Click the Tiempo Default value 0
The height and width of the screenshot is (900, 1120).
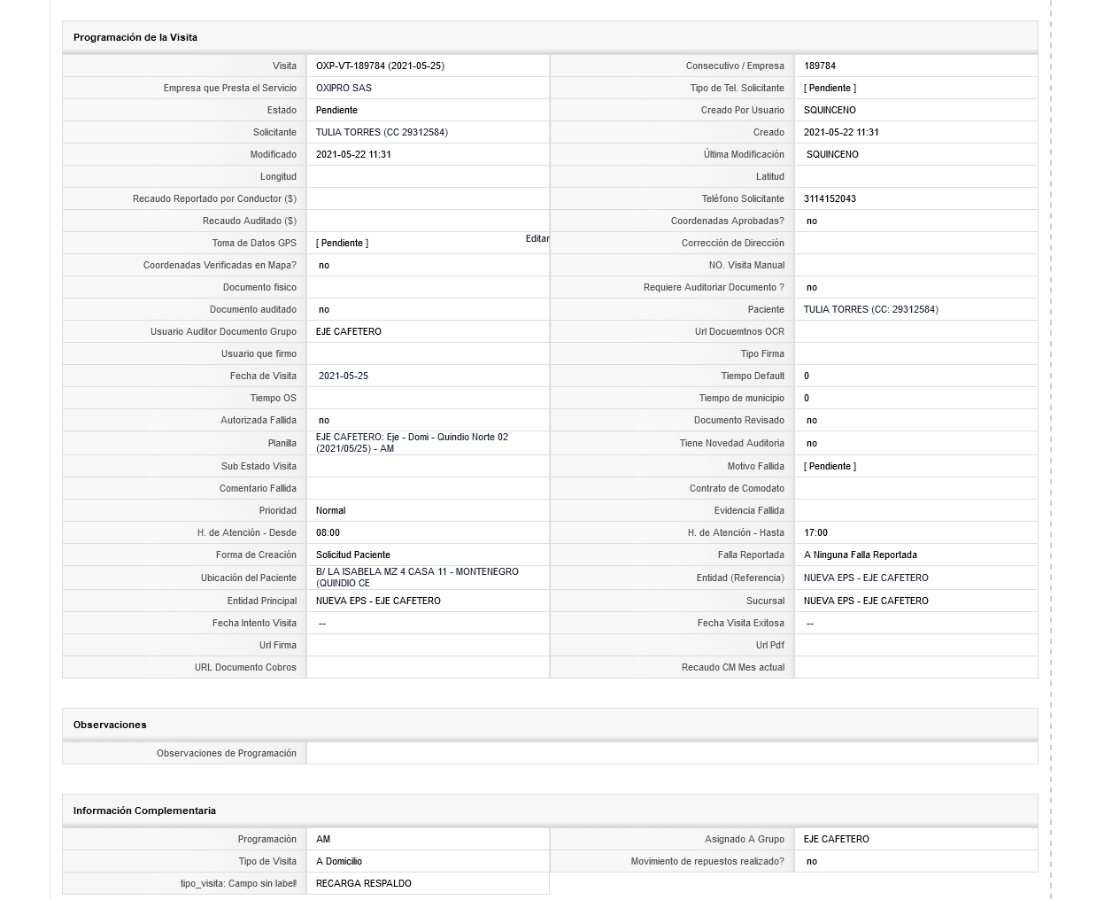(x=807, y=376)
